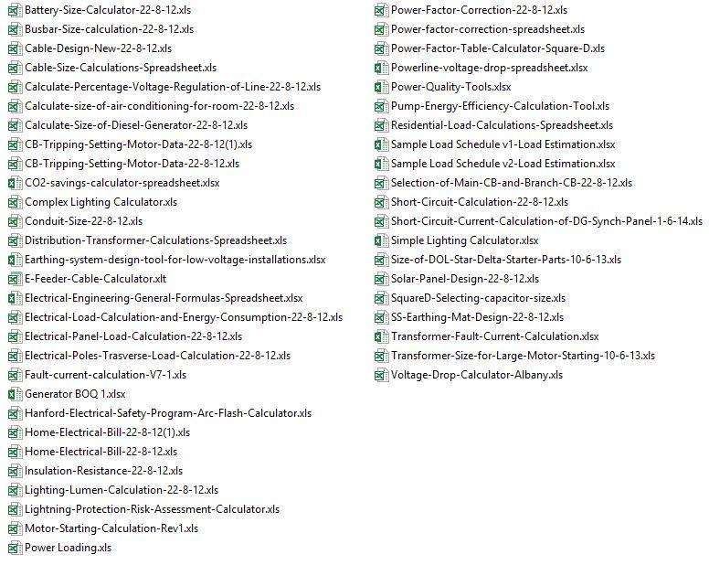Click the icon beside Electrical-Engineering-General-Formulas-Spreadsheet.xlsx
Screen dimensions: 709x565
(15, 299)
